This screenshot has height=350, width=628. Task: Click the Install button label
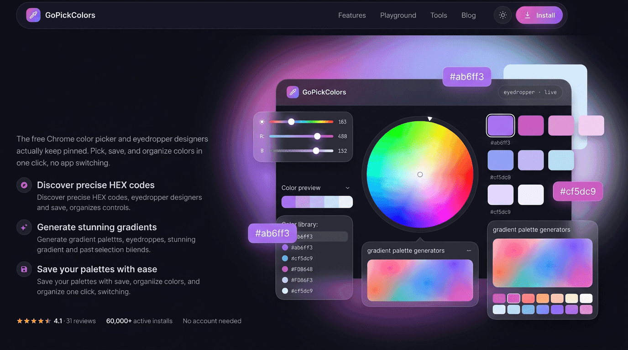pyautogui.click(x=545, y=15)
